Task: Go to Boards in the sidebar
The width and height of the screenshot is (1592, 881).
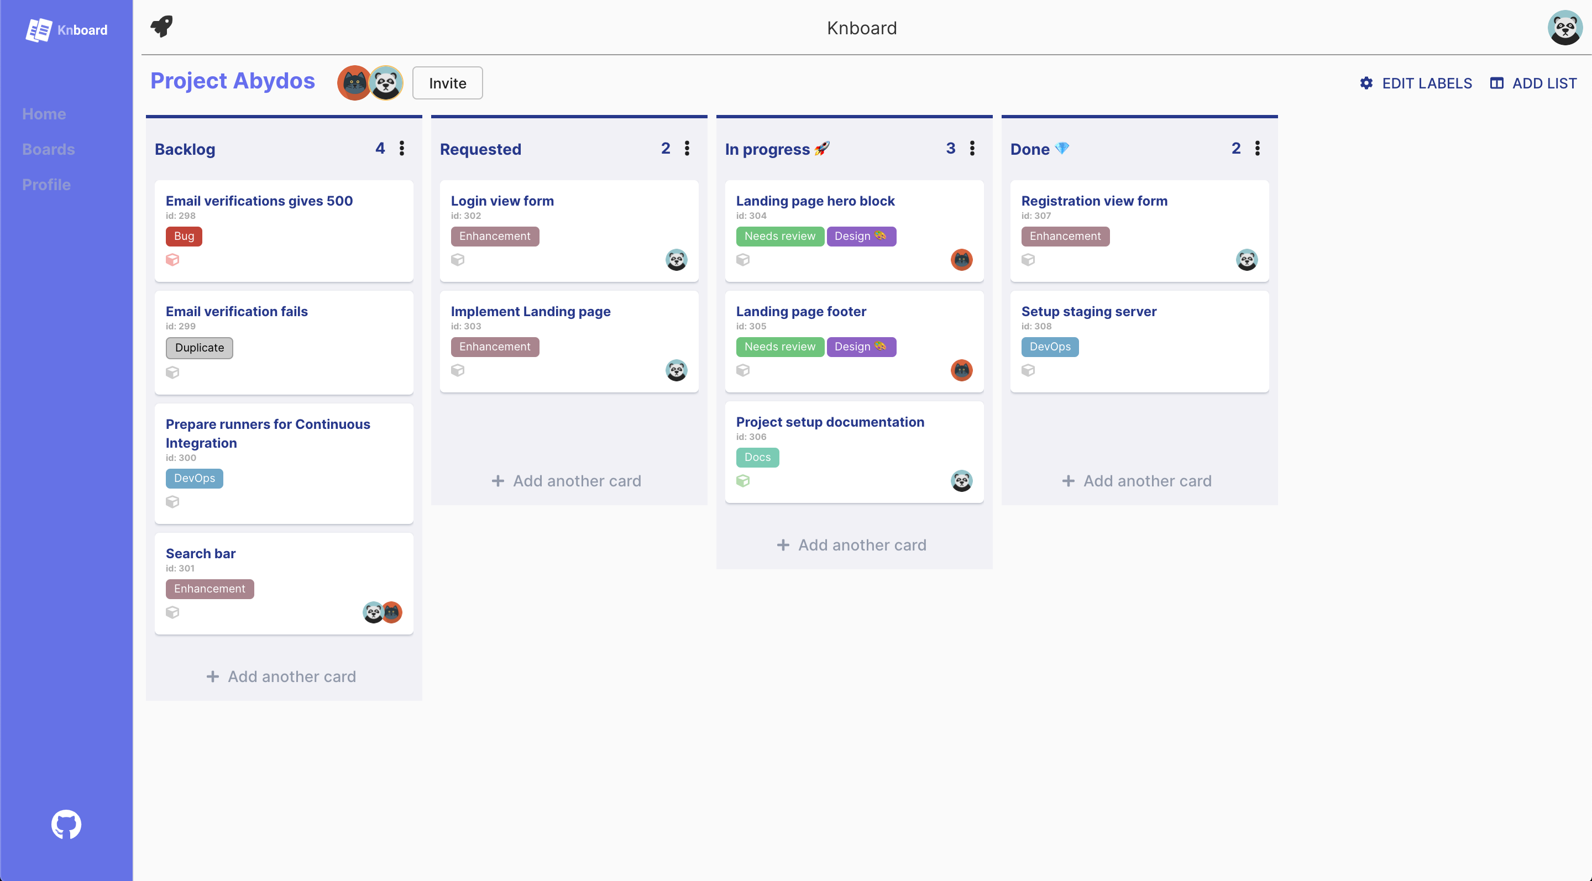Action: tap(48, 149)
